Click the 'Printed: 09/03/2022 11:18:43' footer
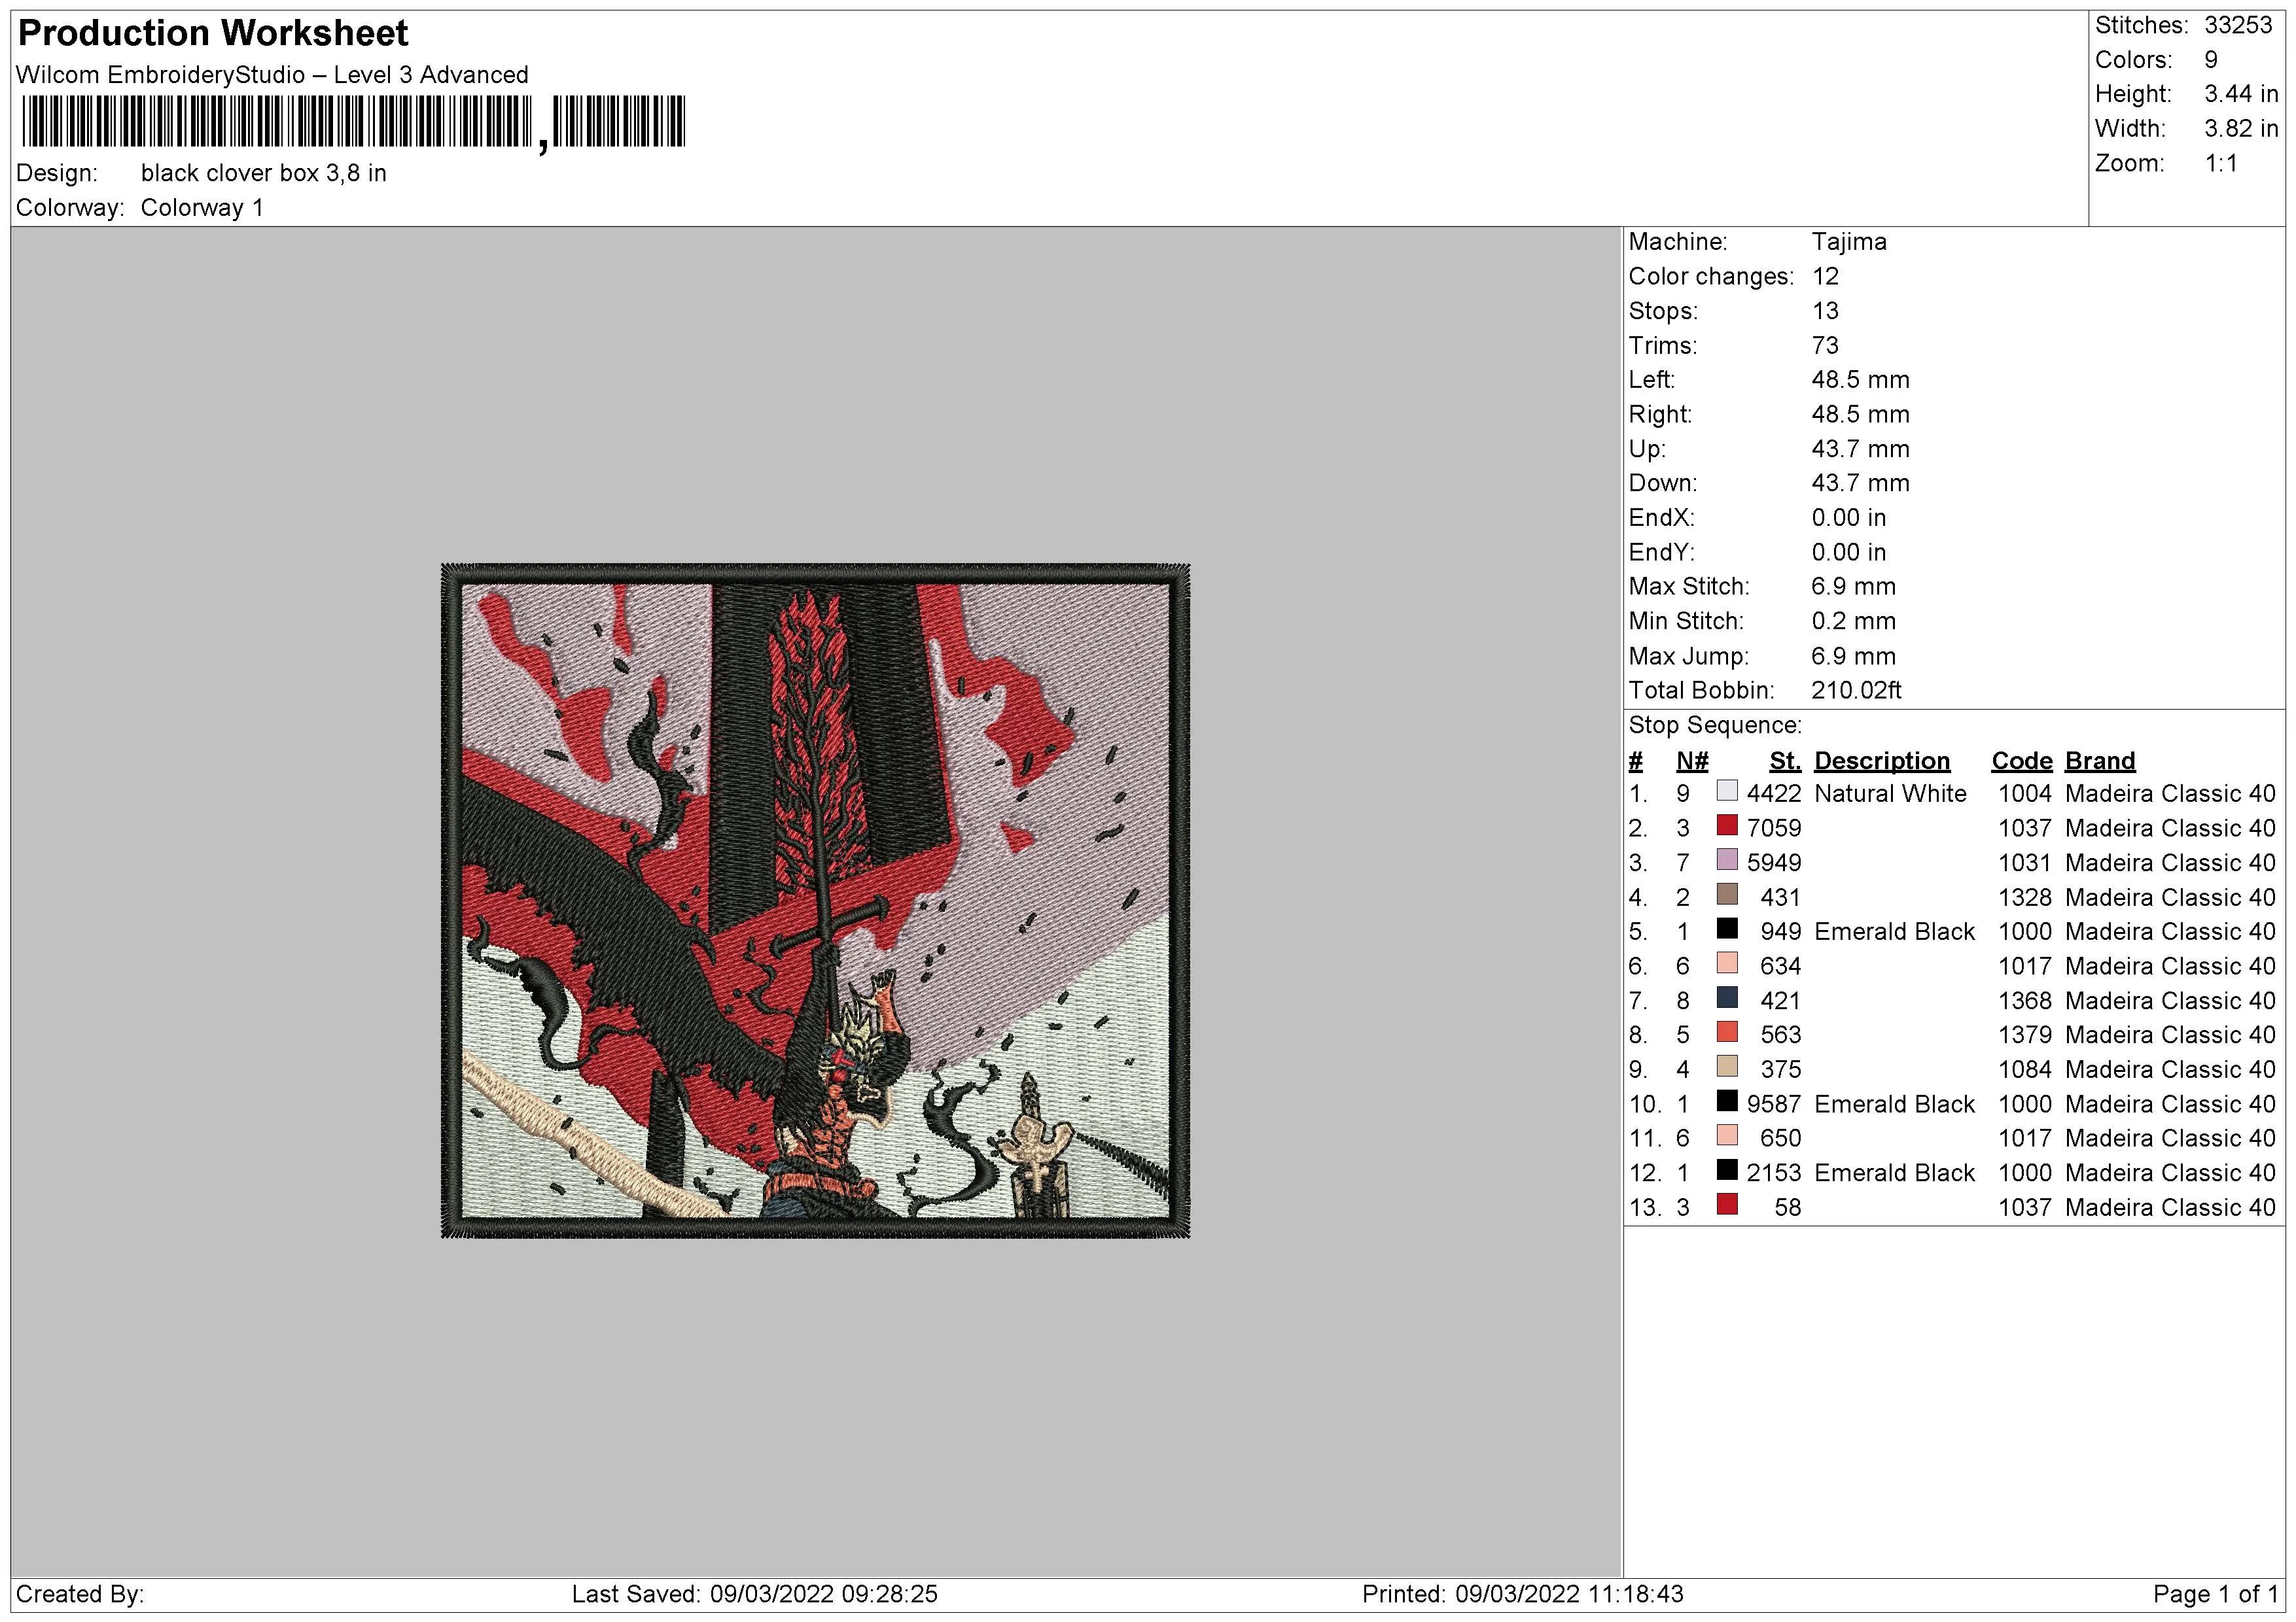 1522,1593
